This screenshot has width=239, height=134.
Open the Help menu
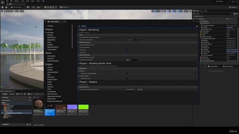pos(43,1)
